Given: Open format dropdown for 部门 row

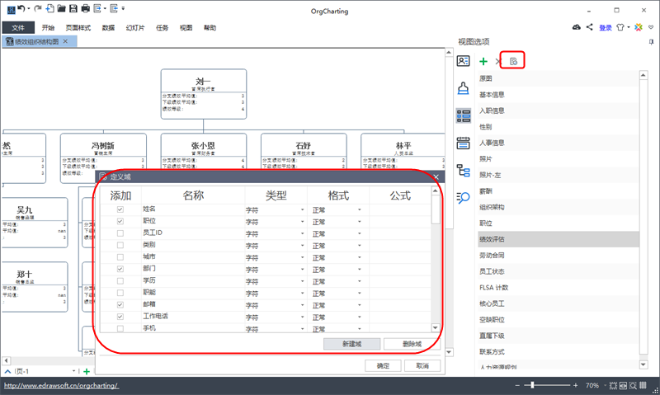Looking at the screenshot, I should [360, 269].
